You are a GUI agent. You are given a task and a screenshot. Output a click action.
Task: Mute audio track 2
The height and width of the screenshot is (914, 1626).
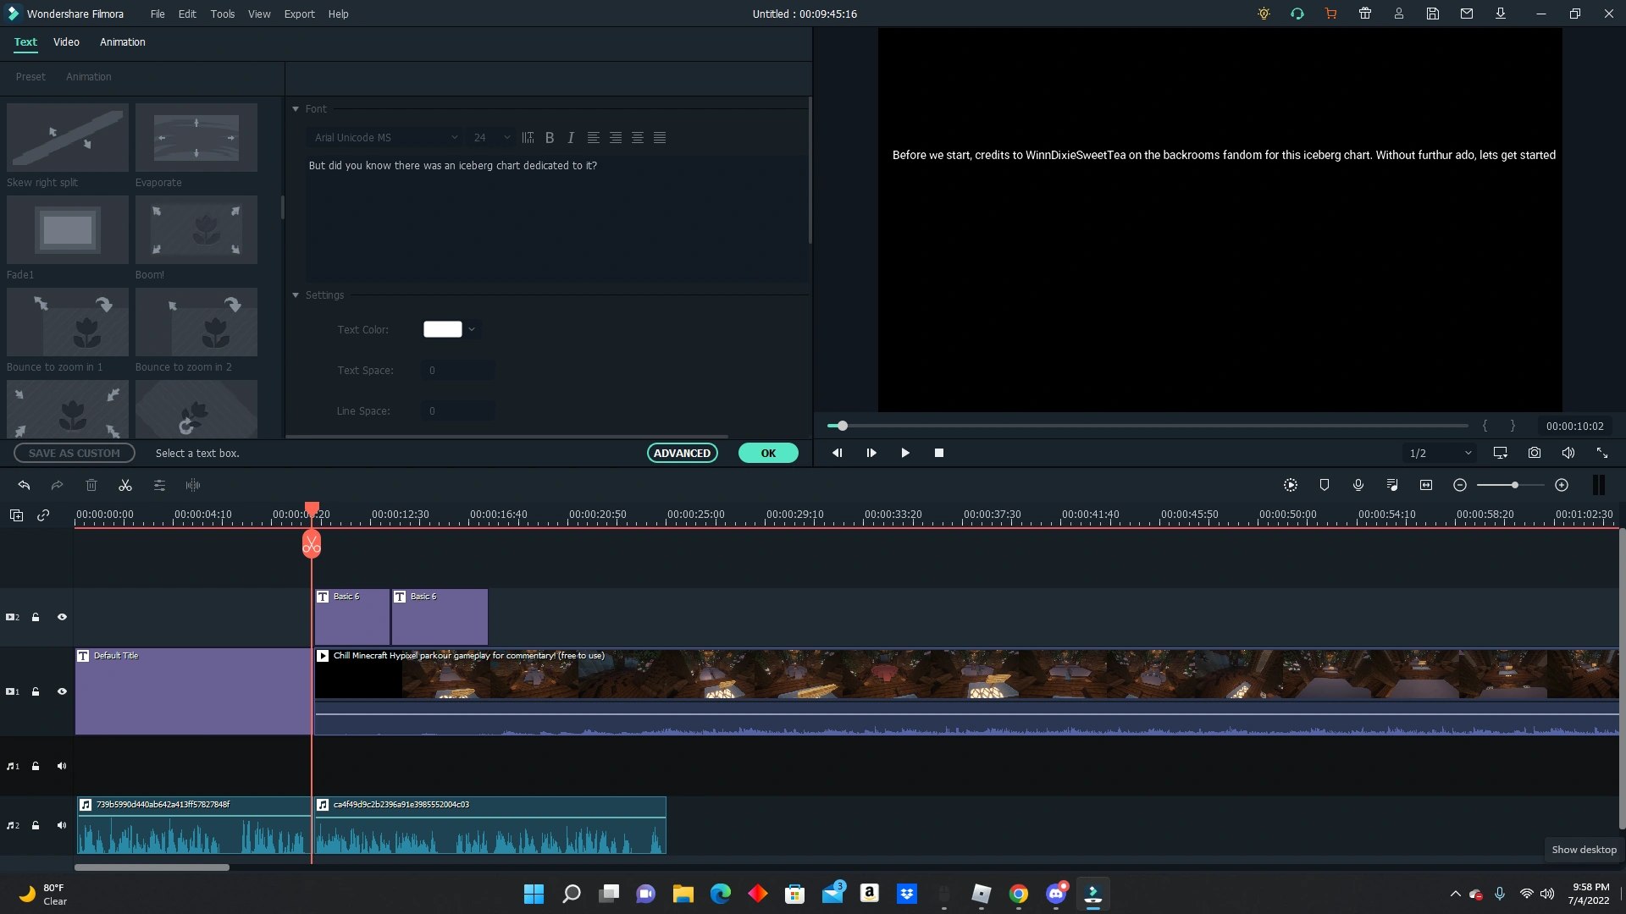coord(62,825)
